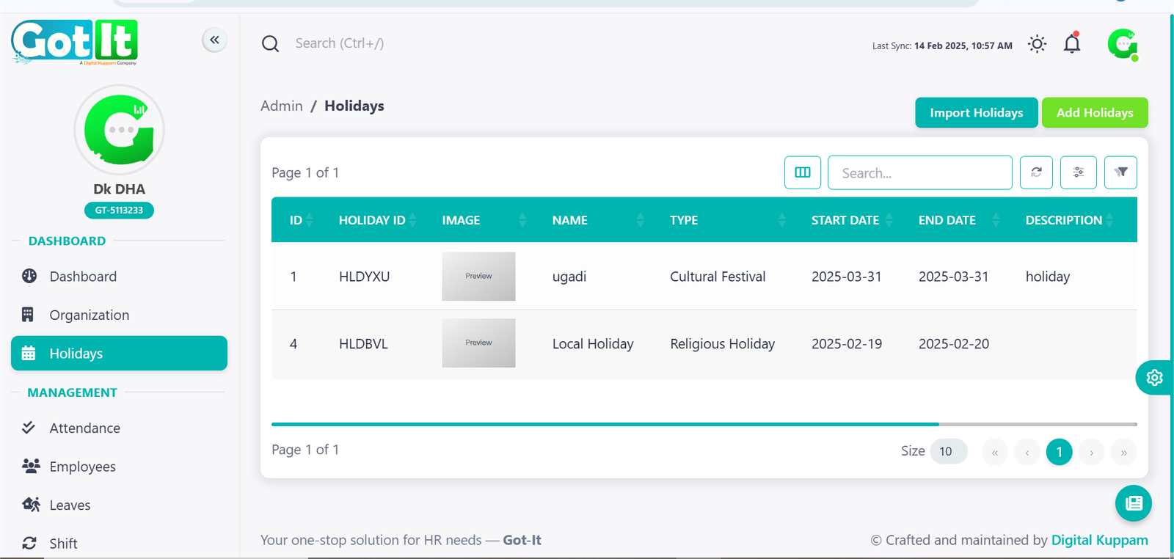The width and height of the screenshot is (1174, 559).
Task: Refresh the holidays table
Action: click(1036, 172)
